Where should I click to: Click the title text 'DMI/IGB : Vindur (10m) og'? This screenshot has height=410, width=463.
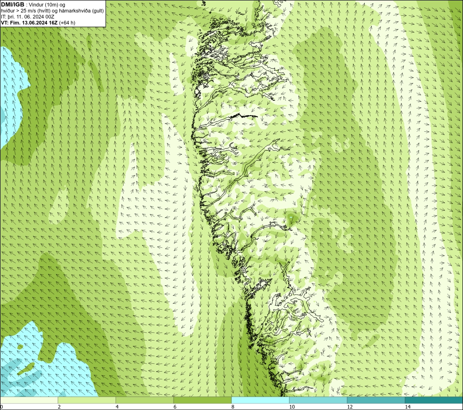[x=33, y=5]
